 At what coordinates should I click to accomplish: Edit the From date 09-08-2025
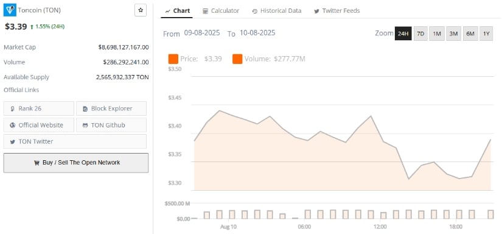coord(202,33)
